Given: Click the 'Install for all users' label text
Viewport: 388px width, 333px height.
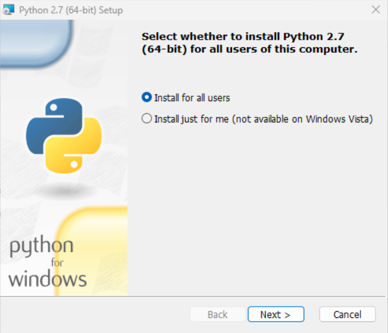Looking at the screenshot, I should click(192, 97).
